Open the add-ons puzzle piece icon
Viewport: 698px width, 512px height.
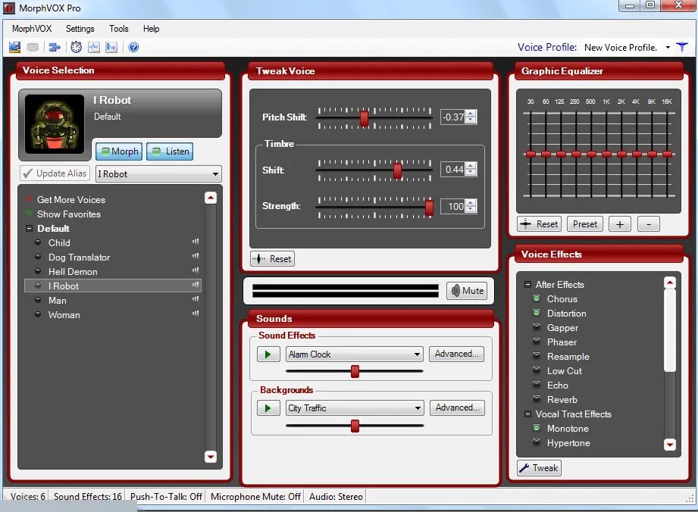tap(55, 47)
